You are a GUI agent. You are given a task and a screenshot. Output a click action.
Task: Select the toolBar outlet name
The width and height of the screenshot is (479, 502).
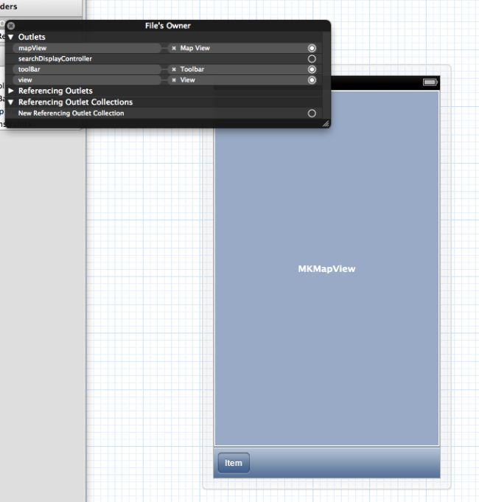pyautogui.click(x=87, y=69)
